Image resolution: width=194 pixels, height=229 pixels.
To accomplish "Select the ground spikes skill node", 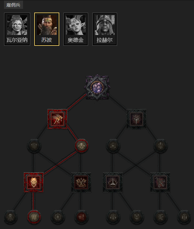I will coord(113,182).
